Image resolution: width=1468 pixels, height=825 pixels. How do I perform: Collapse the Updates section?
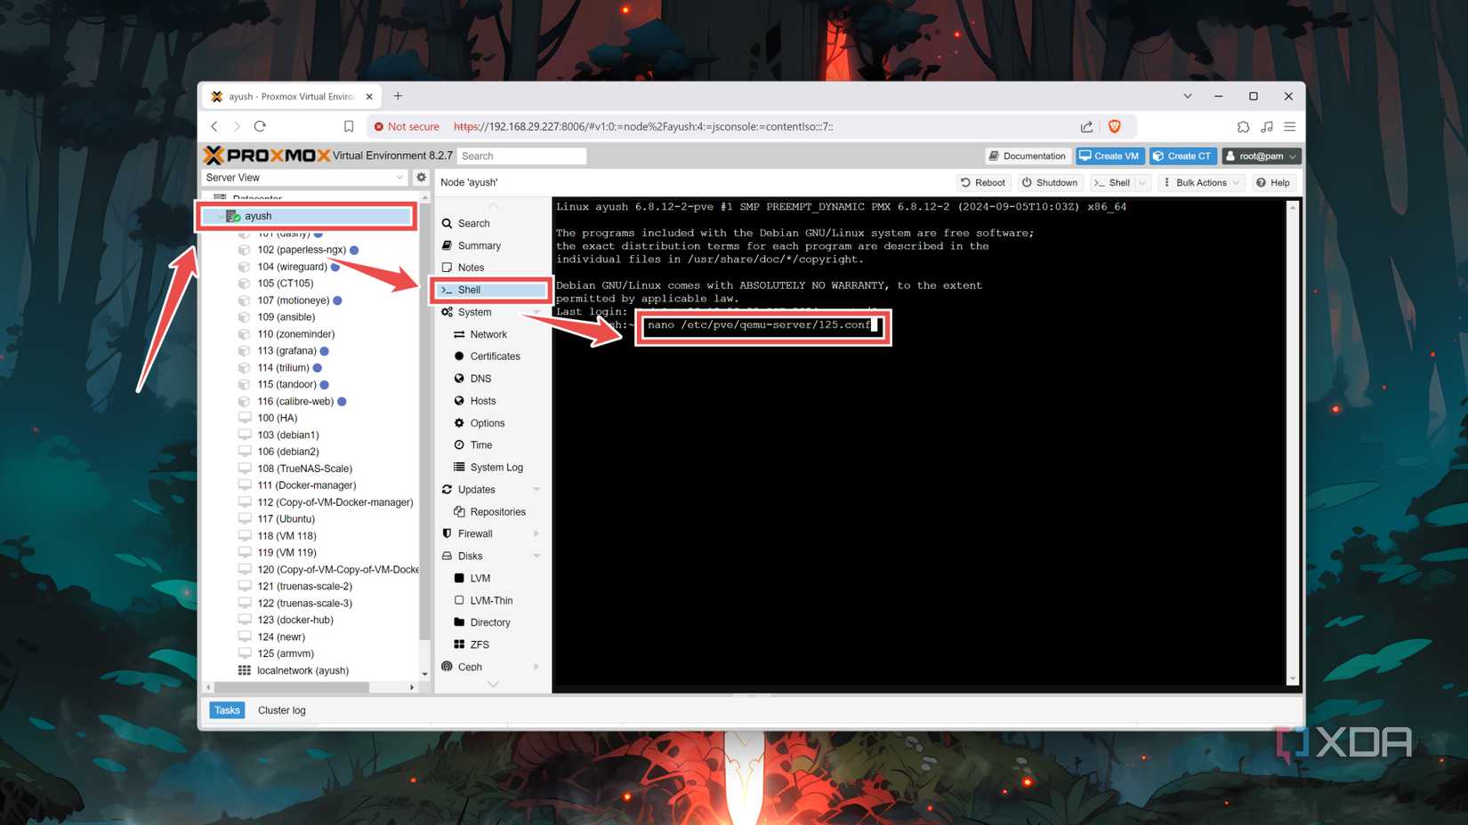[536, 489]
